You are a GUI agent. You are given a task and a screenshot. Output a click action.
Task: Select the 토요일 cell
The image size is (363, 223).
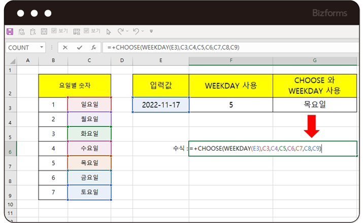click(89, 192)
